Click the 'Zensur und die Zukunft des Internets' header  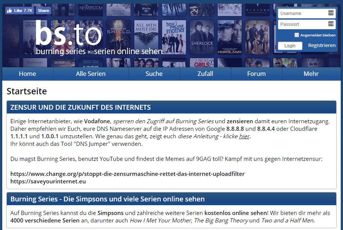pyautogui.click(x=171, y=107)
